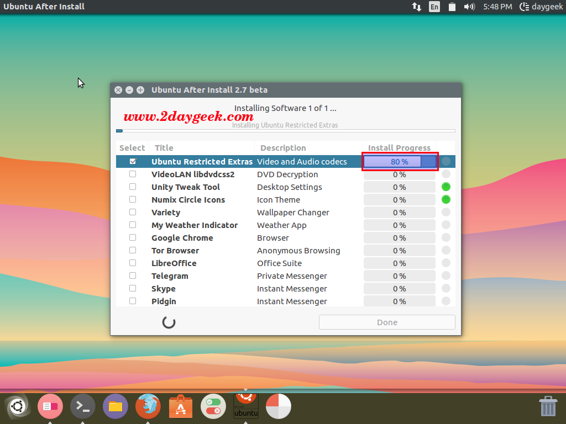Image resolution: width=566 pixels, height=424 pixels.
Task: Click the Install Progress column header
Action: [x=399, y=148]
